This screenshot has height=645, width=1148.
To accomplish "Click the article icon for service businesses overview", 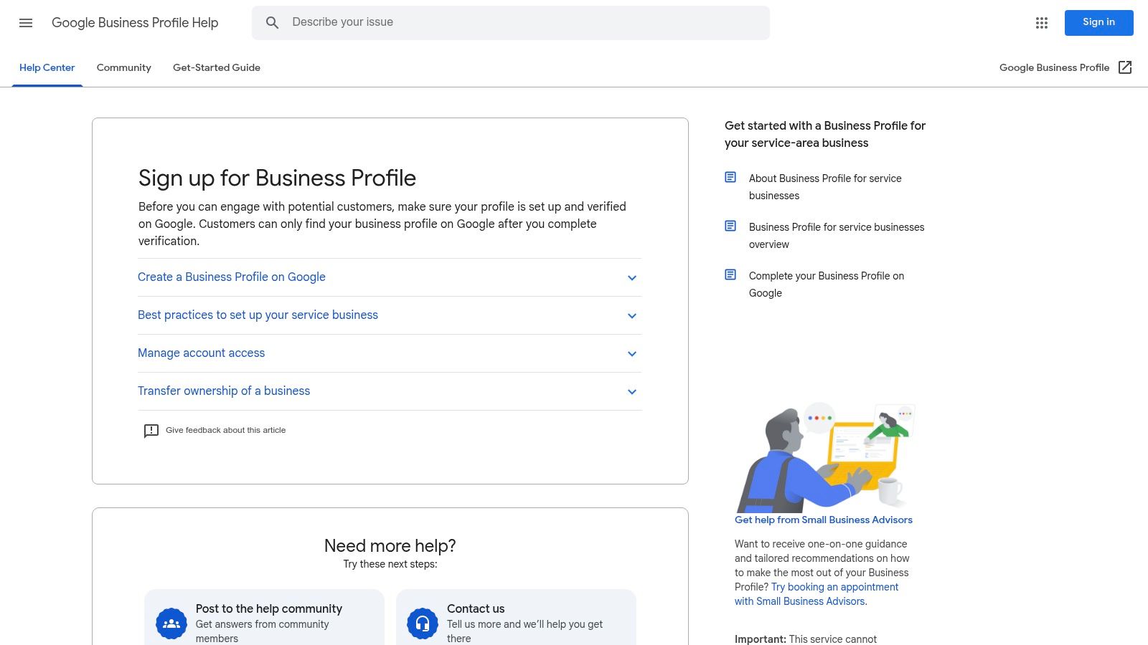I will (730, 226).
